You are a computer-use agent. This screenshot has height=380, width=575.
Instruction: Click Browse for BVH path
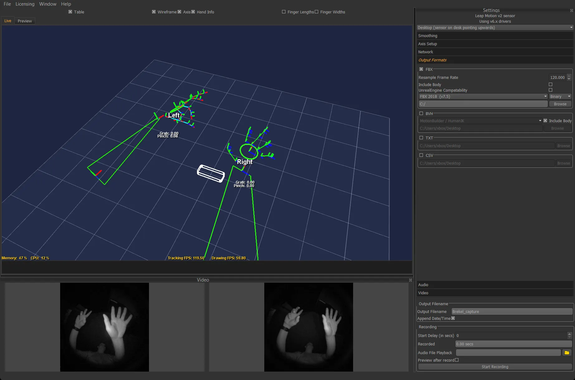pos(557,128)
